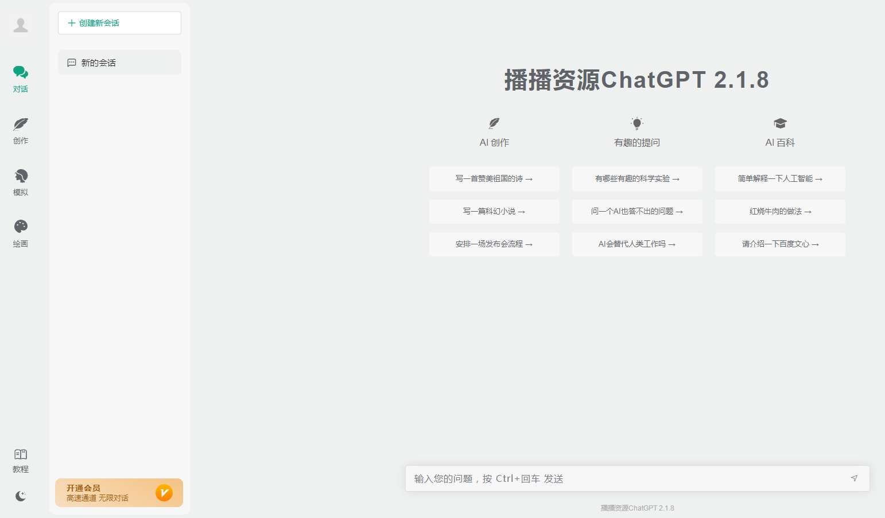Click the 播播资源ChatGPT 2.1.8 footer text
885x518 pixels.
point(637,508)
